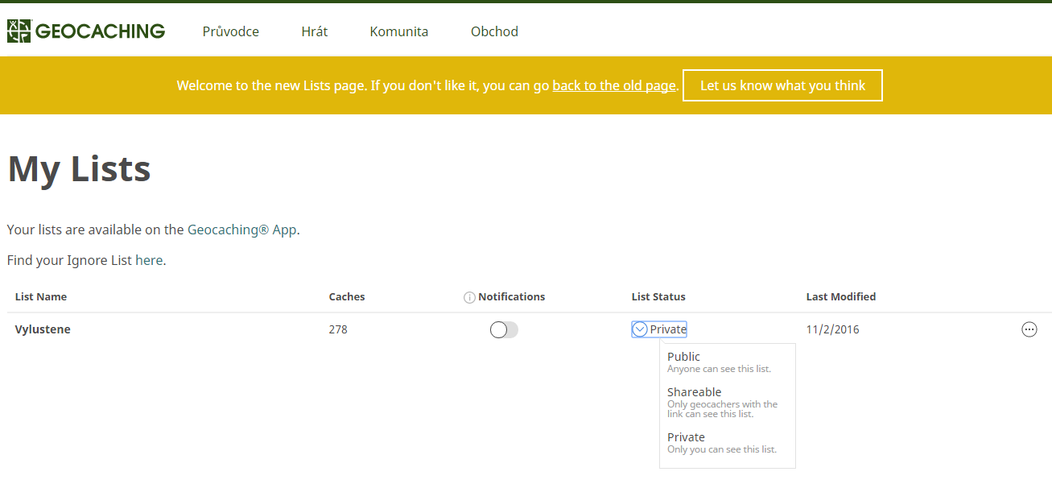
Task: Toggle notifications for Vylustene list
Action: (x=504, y=329)
